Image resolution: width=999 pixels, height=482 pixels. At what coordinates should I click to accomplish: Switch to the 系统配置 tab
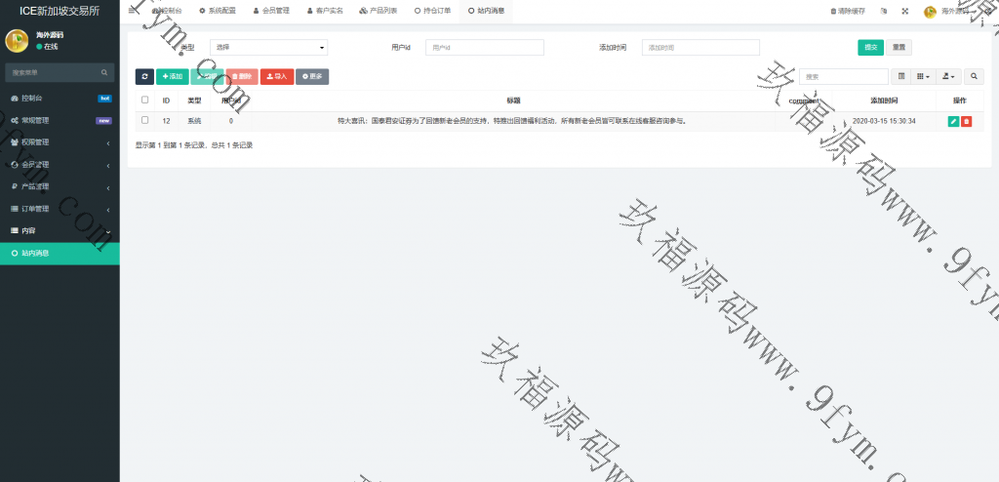click(x=218, y=11)
